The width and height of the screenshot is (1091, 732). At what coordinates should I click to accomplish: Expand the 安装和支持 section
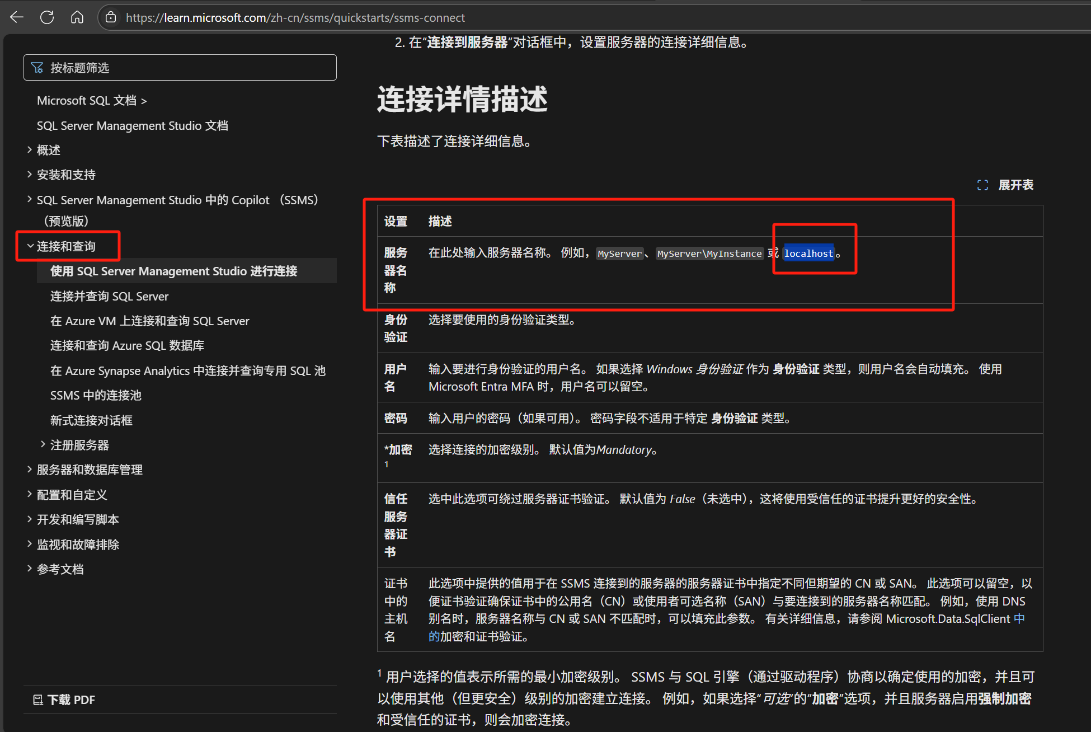pyautogui.click(x=30, y=175)
